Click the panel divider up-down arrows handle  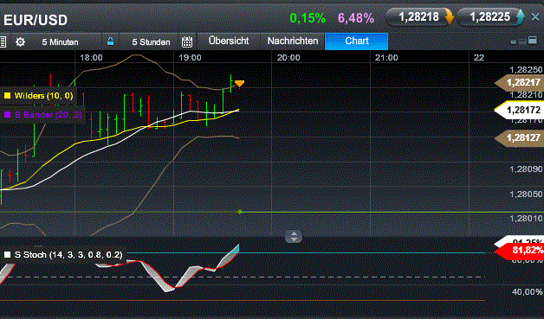click(x=294, y=237)
